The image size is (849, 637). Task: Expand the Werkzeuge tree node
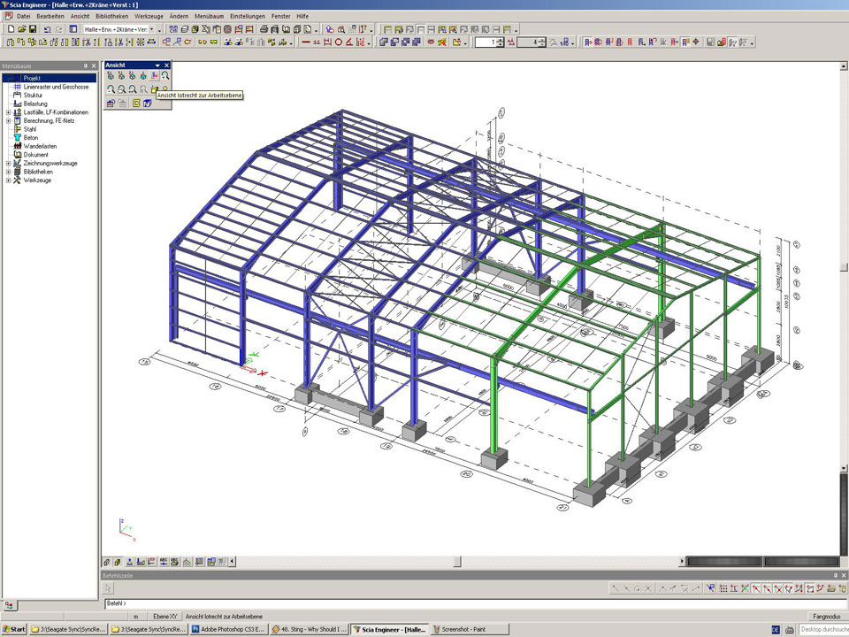8,180
